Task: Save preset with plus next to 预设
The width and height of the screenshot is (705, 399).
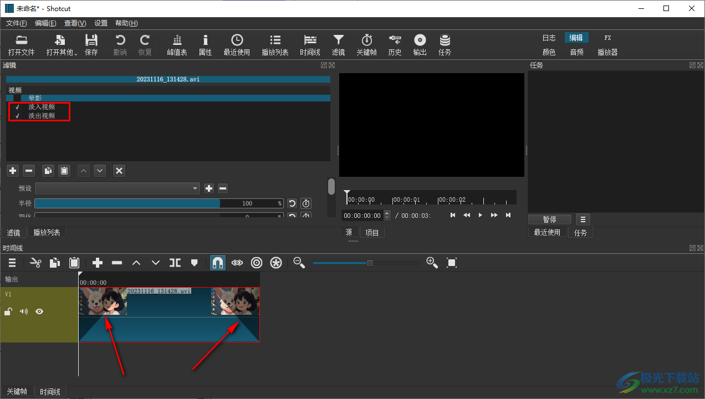Action: 209,188
